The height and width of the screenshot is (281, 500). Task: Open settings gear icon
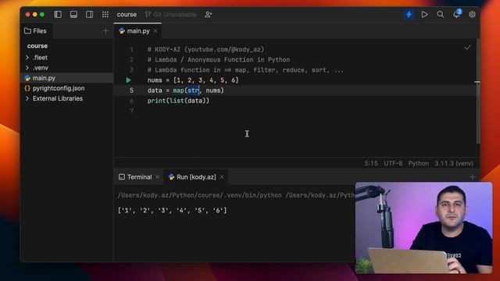(x=472, y=14)
